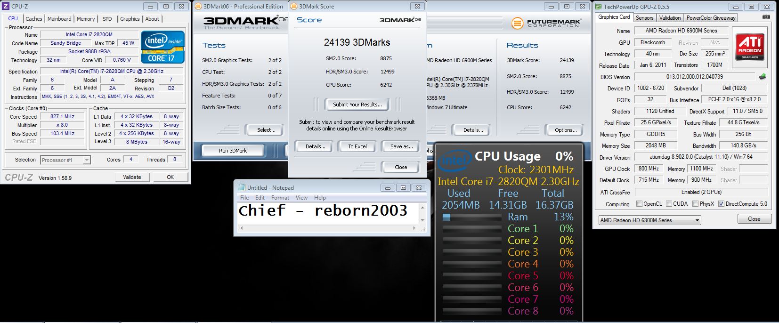The width and height of the screenshot is (779, 323).
Task: Click the Notepad text area
Action: click(x=328, y=214)
